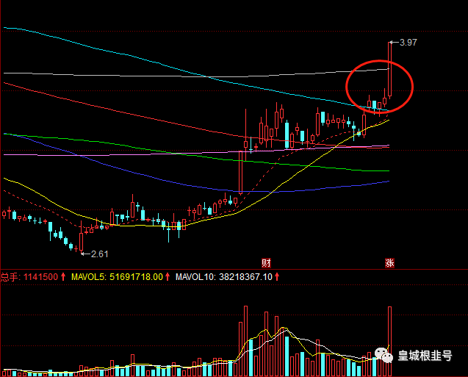
Task: Click the 总手 1141500 volume readout
Action: click(x=33, y=277)
